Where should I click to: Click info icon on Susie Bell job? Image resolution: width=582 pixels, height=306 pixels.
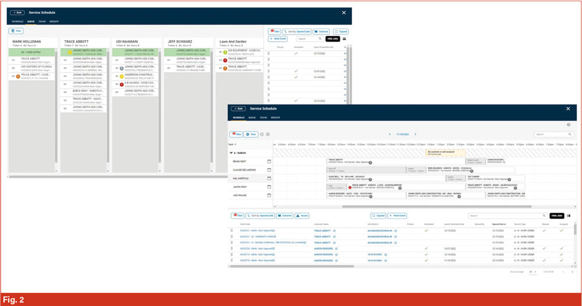[x=370, y=180]
